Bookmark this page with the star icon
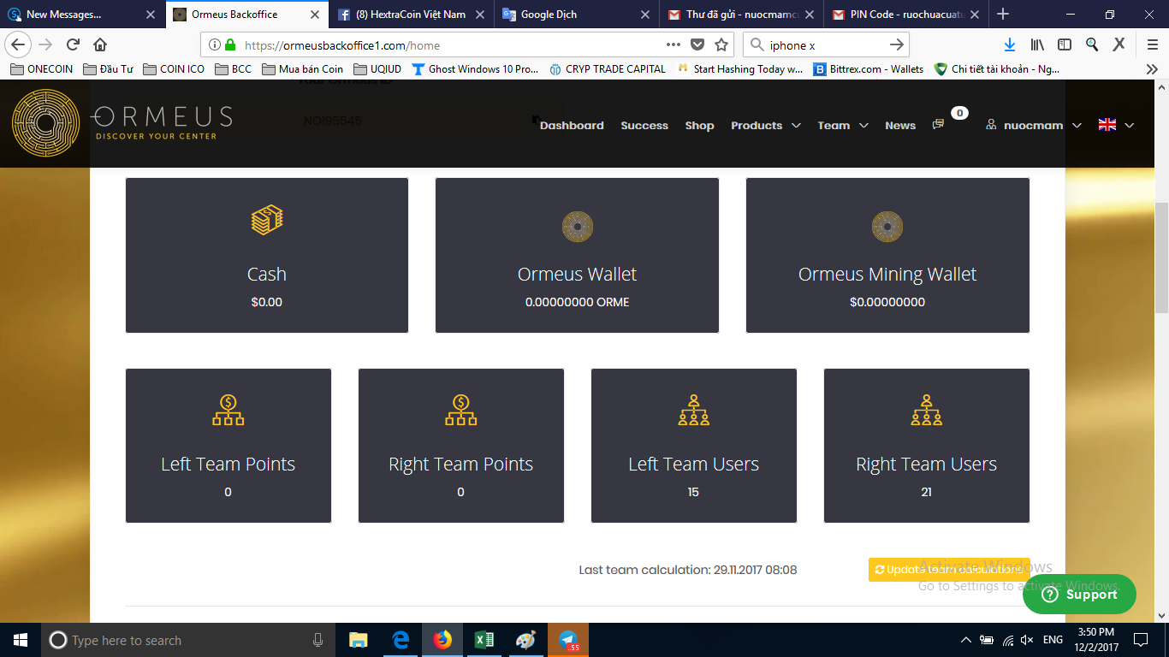This screenshot has width=1169, height=657. coord(721,44)
